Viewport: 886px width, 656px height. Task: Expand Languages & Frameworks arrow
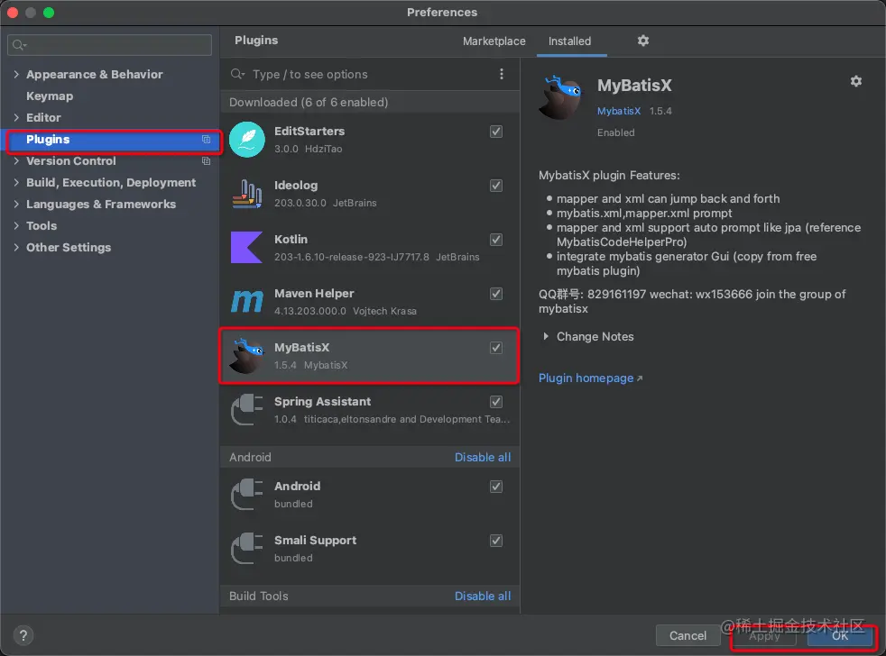pos(16,204)
